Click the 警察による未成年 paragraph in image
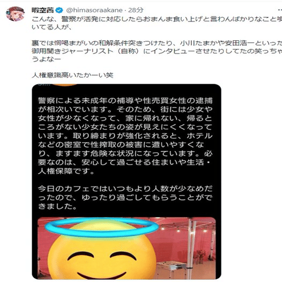This screenshot has height=282, width=282. pyautogui.click(x=125, y=136)
